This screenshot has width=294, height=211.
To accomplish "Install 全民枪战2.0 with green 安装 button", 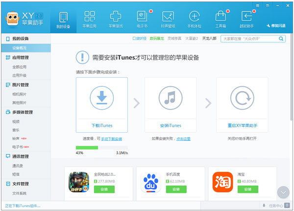I will tap(104, 189).
